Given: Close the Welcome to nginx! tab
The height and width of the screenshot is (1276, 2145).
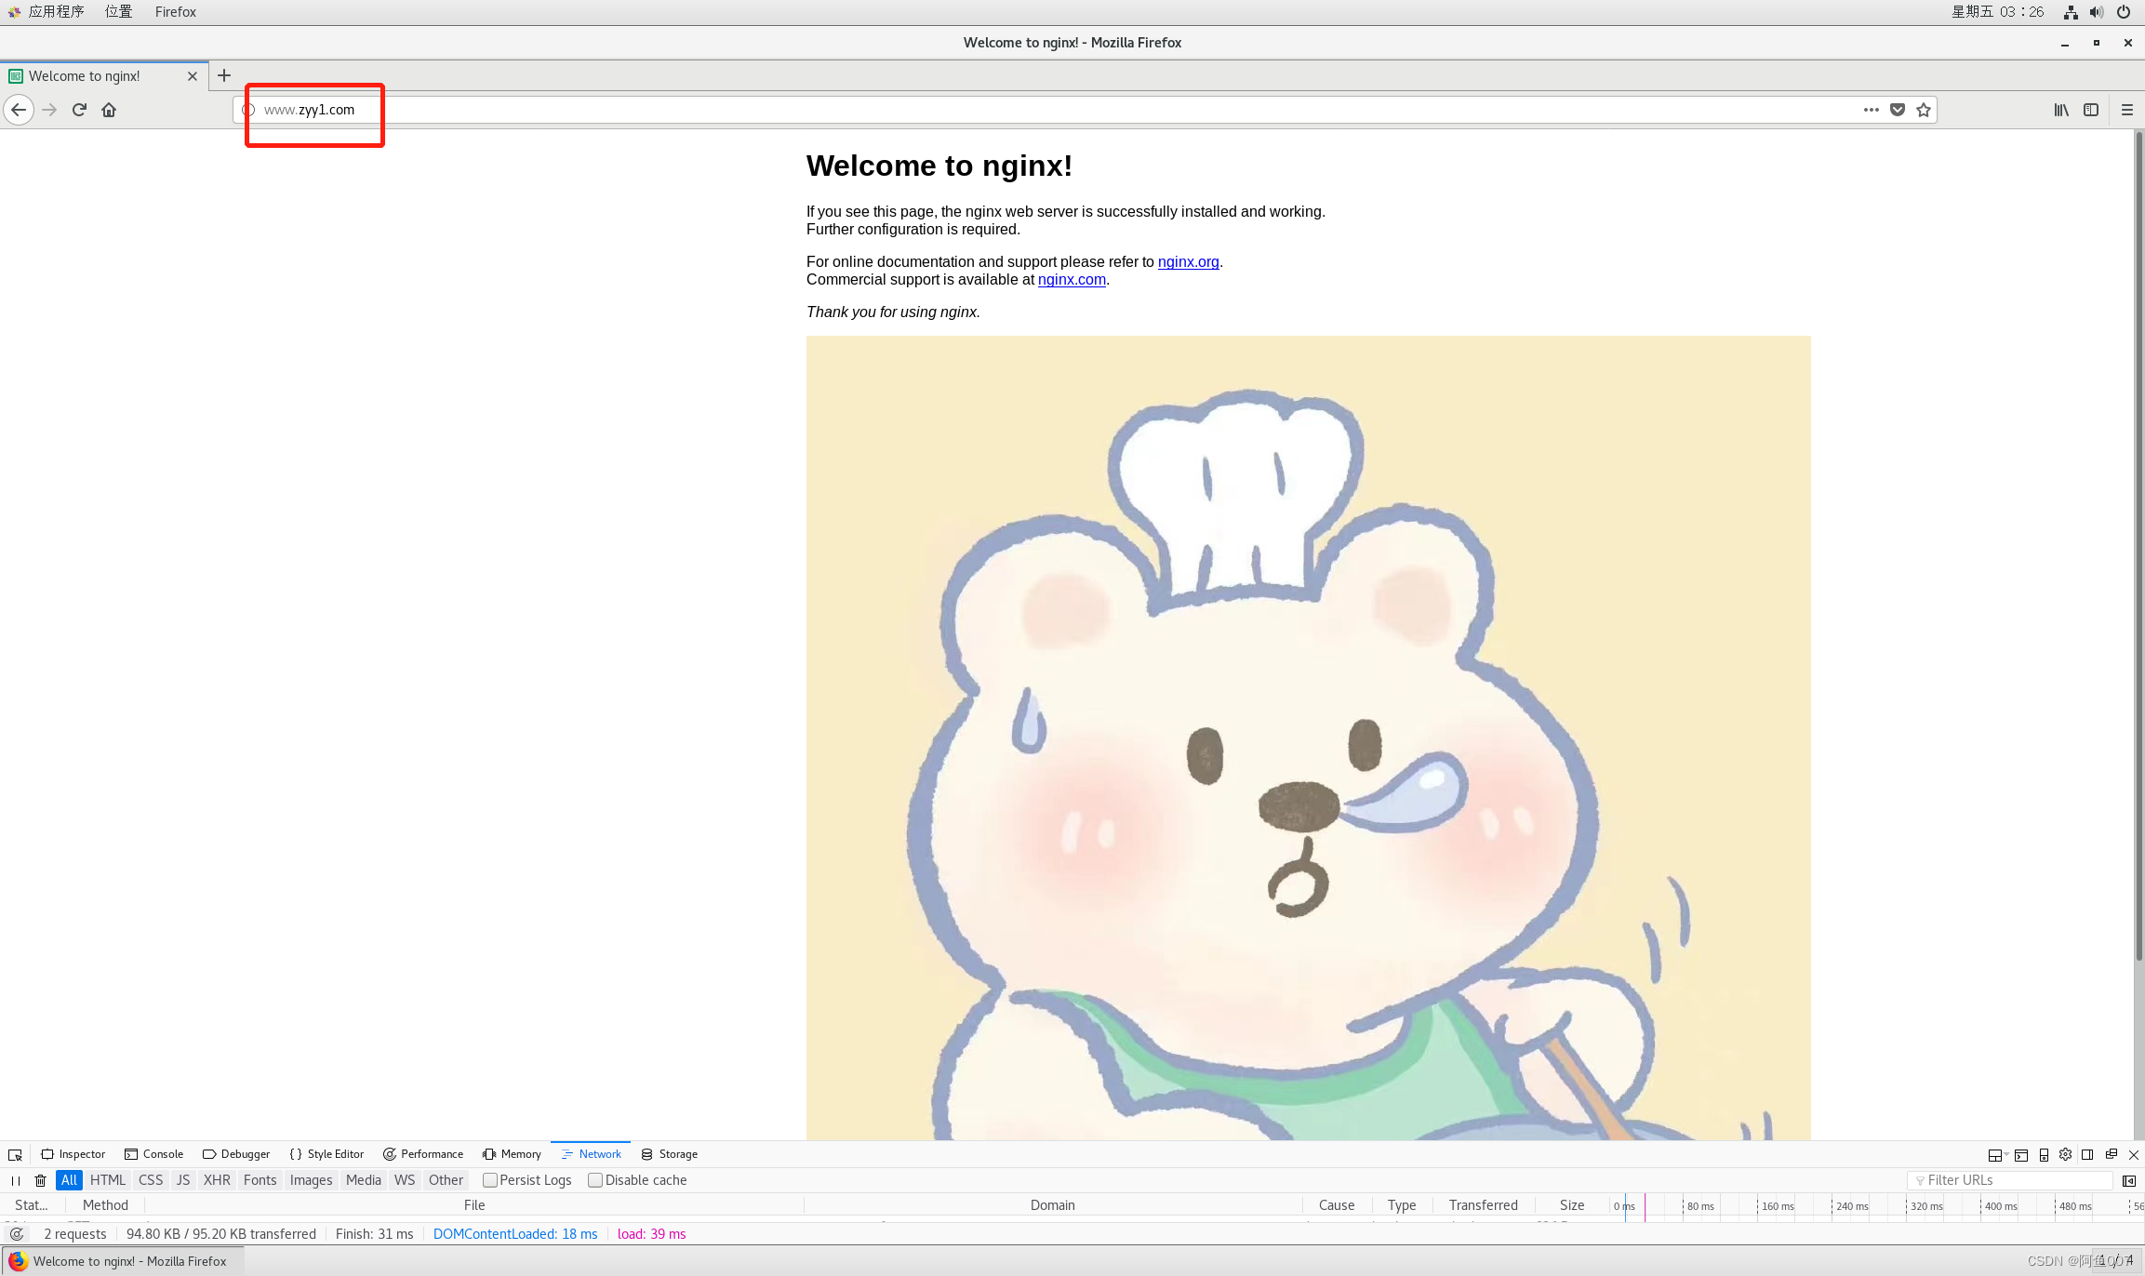Looking at the screenshot, I should pos(193,76).
